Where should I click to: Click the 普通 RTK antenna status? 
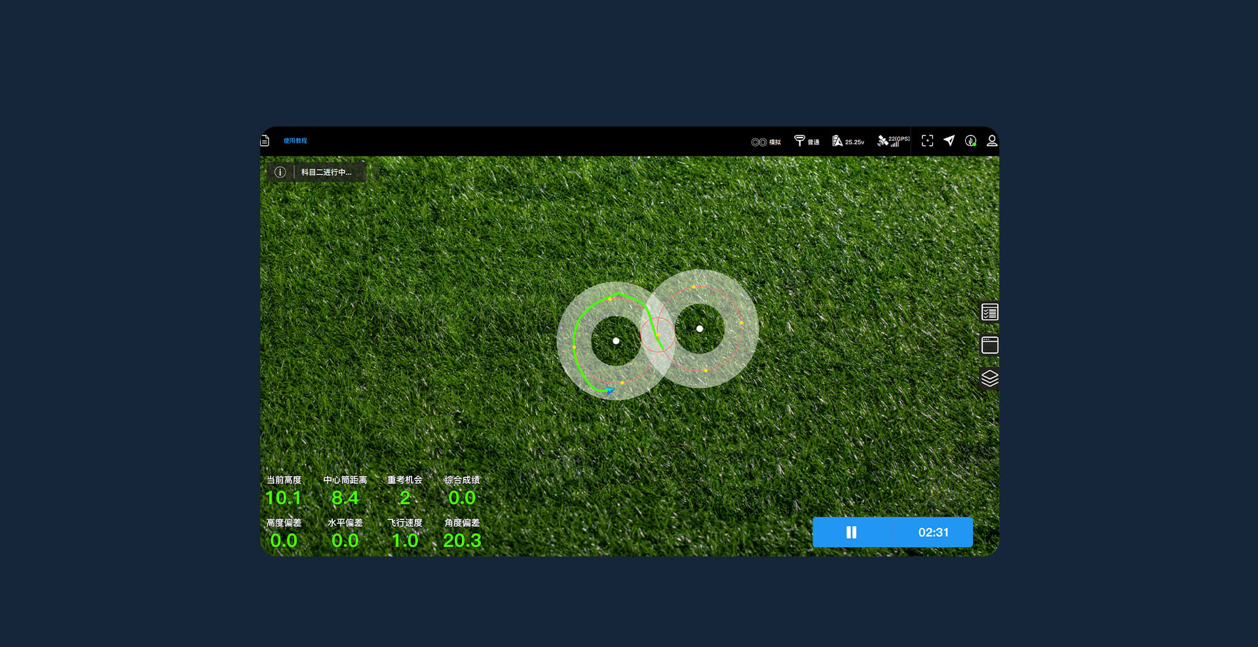[807, 141]
